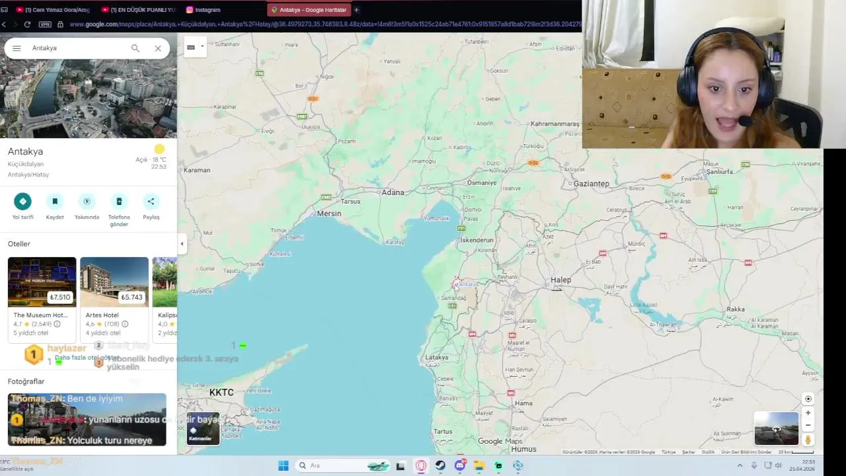The width and height of the screenshot is (846, 476).
Task: Switch to Cem Yılmaz Gora YouTube tab
Action: click(53, 10)
